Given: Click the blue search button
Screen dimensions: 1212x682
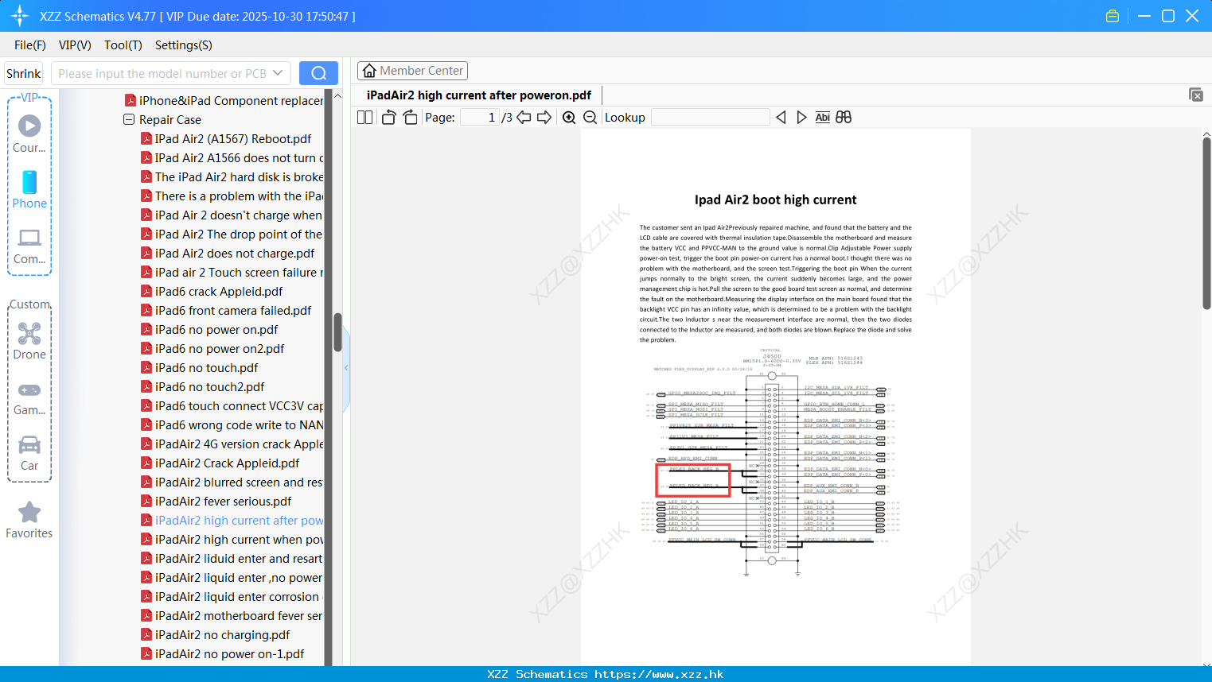Looking at the screenshot, I should 318,73.
